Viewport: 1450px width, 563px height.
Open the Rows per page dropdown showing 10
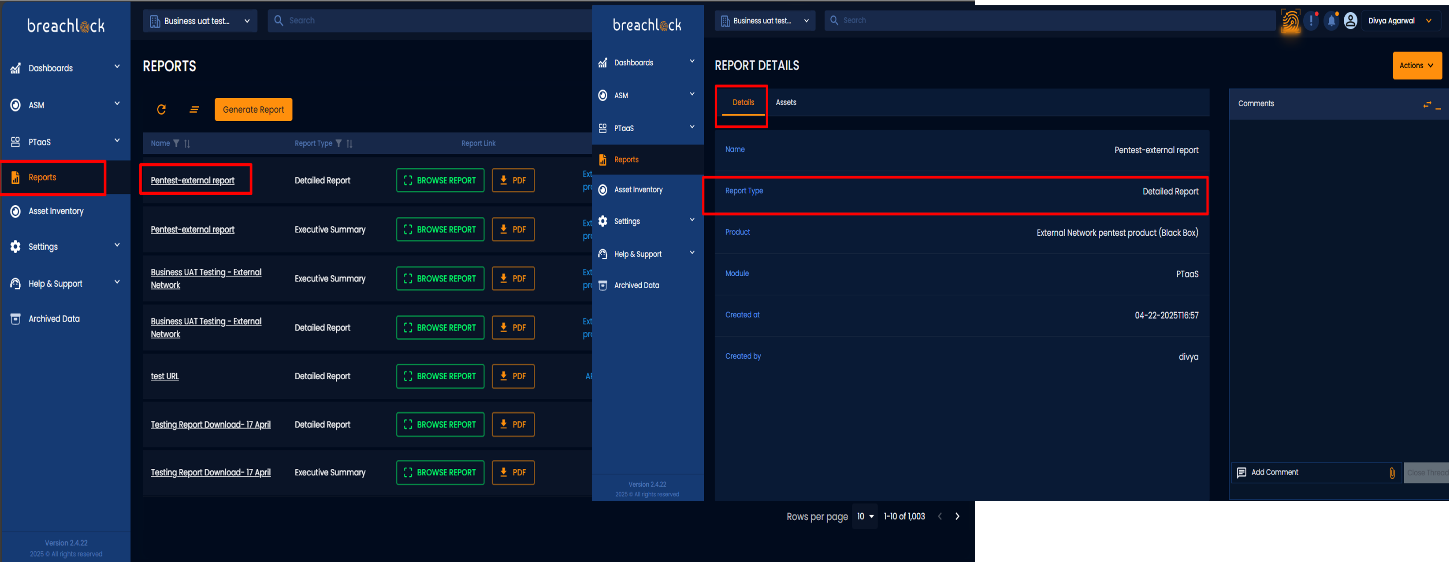(865, 517)
